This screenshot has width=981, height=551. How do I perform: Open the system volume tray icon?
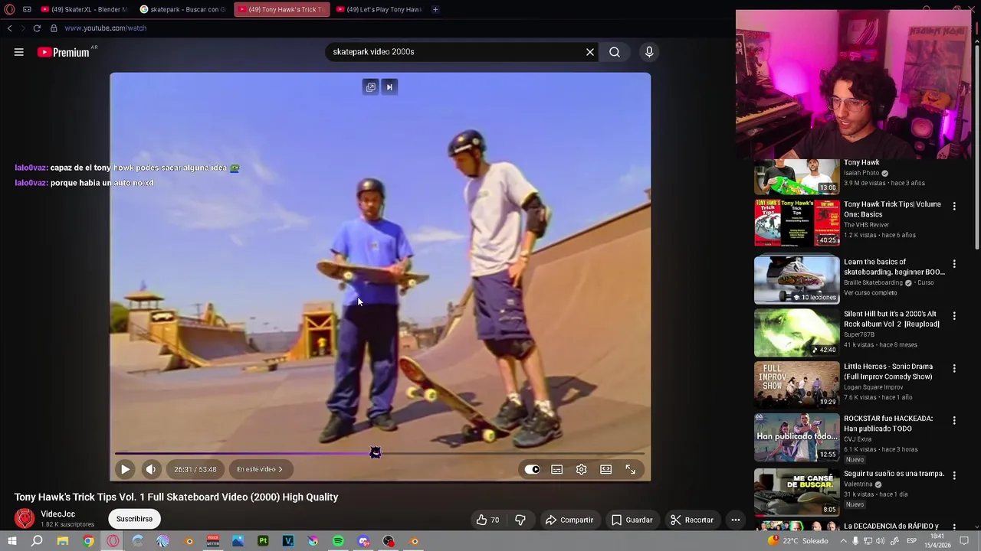pyautogui.click(x=880, y=541)
